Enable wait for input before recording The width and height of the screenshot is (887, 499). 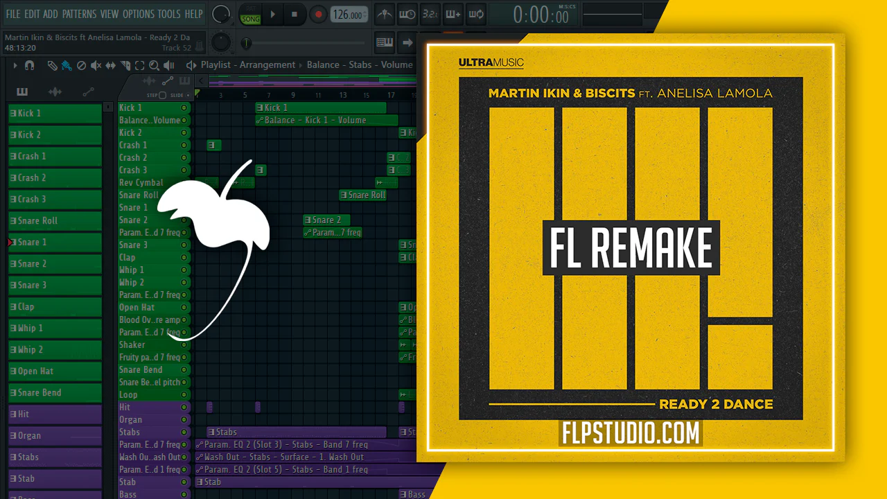tap(407, 14)
